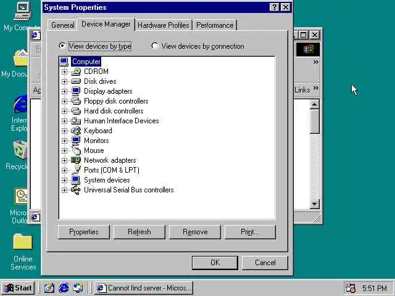Click the Universal Serial Bus controllers icon
The image size is (395, 296).
point(76,190)
